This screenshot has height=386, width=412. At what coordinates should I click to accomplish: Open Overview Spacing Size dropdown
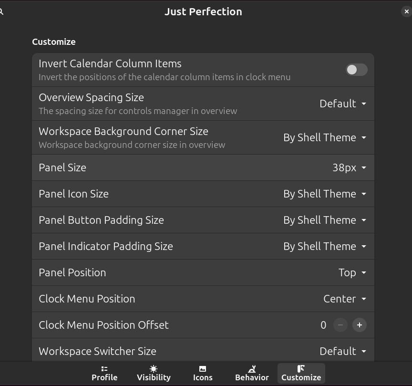point(343,104)
